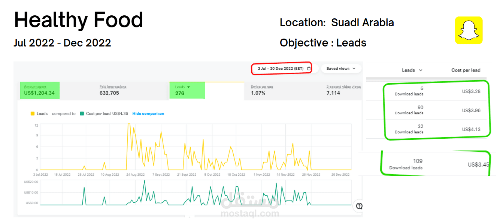
Task: Click the '5 Oct 2022' axis label
Action: 212,175
